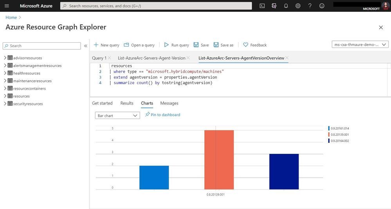Click the 0.8.20139.001 legend color swatch
This screenshot has height=209, width=391.
coord(329,134)
